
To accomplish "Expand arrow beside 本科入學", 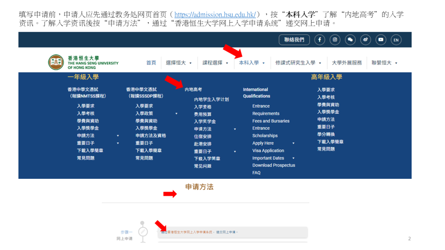I will click(x=264, y=63).
